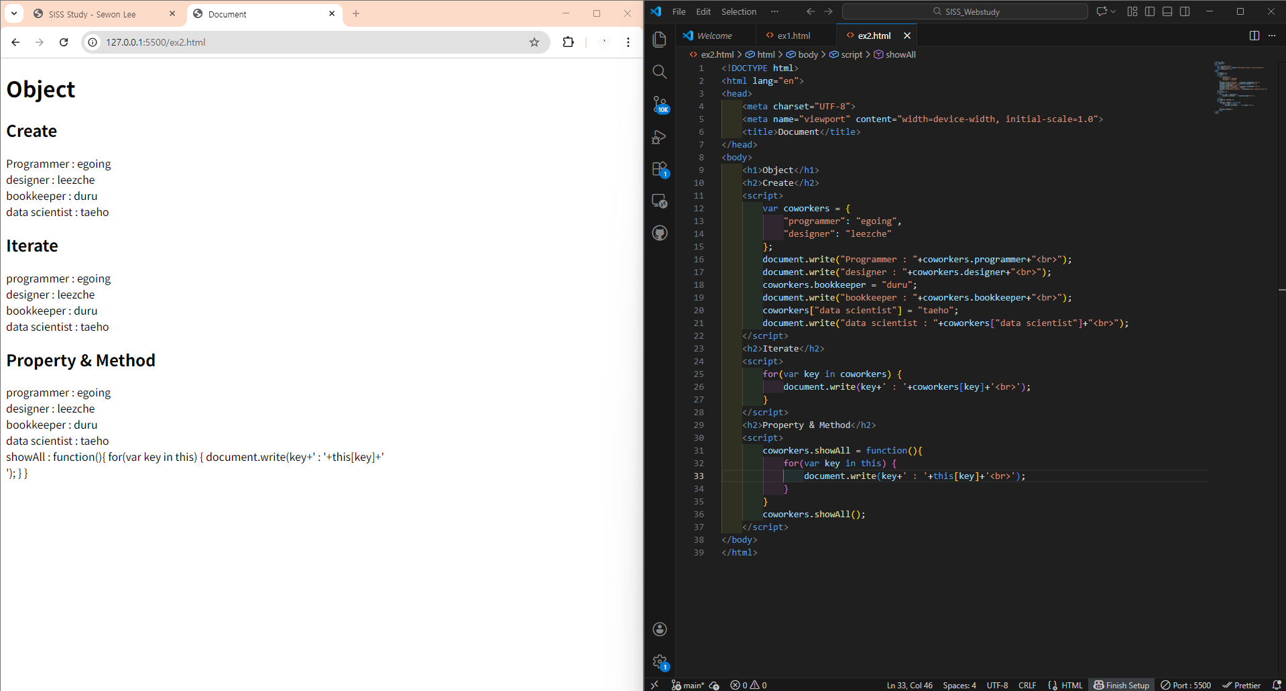The image size is (1286, 691).
Task: Open the Extensions view
Action: point(660,169)
